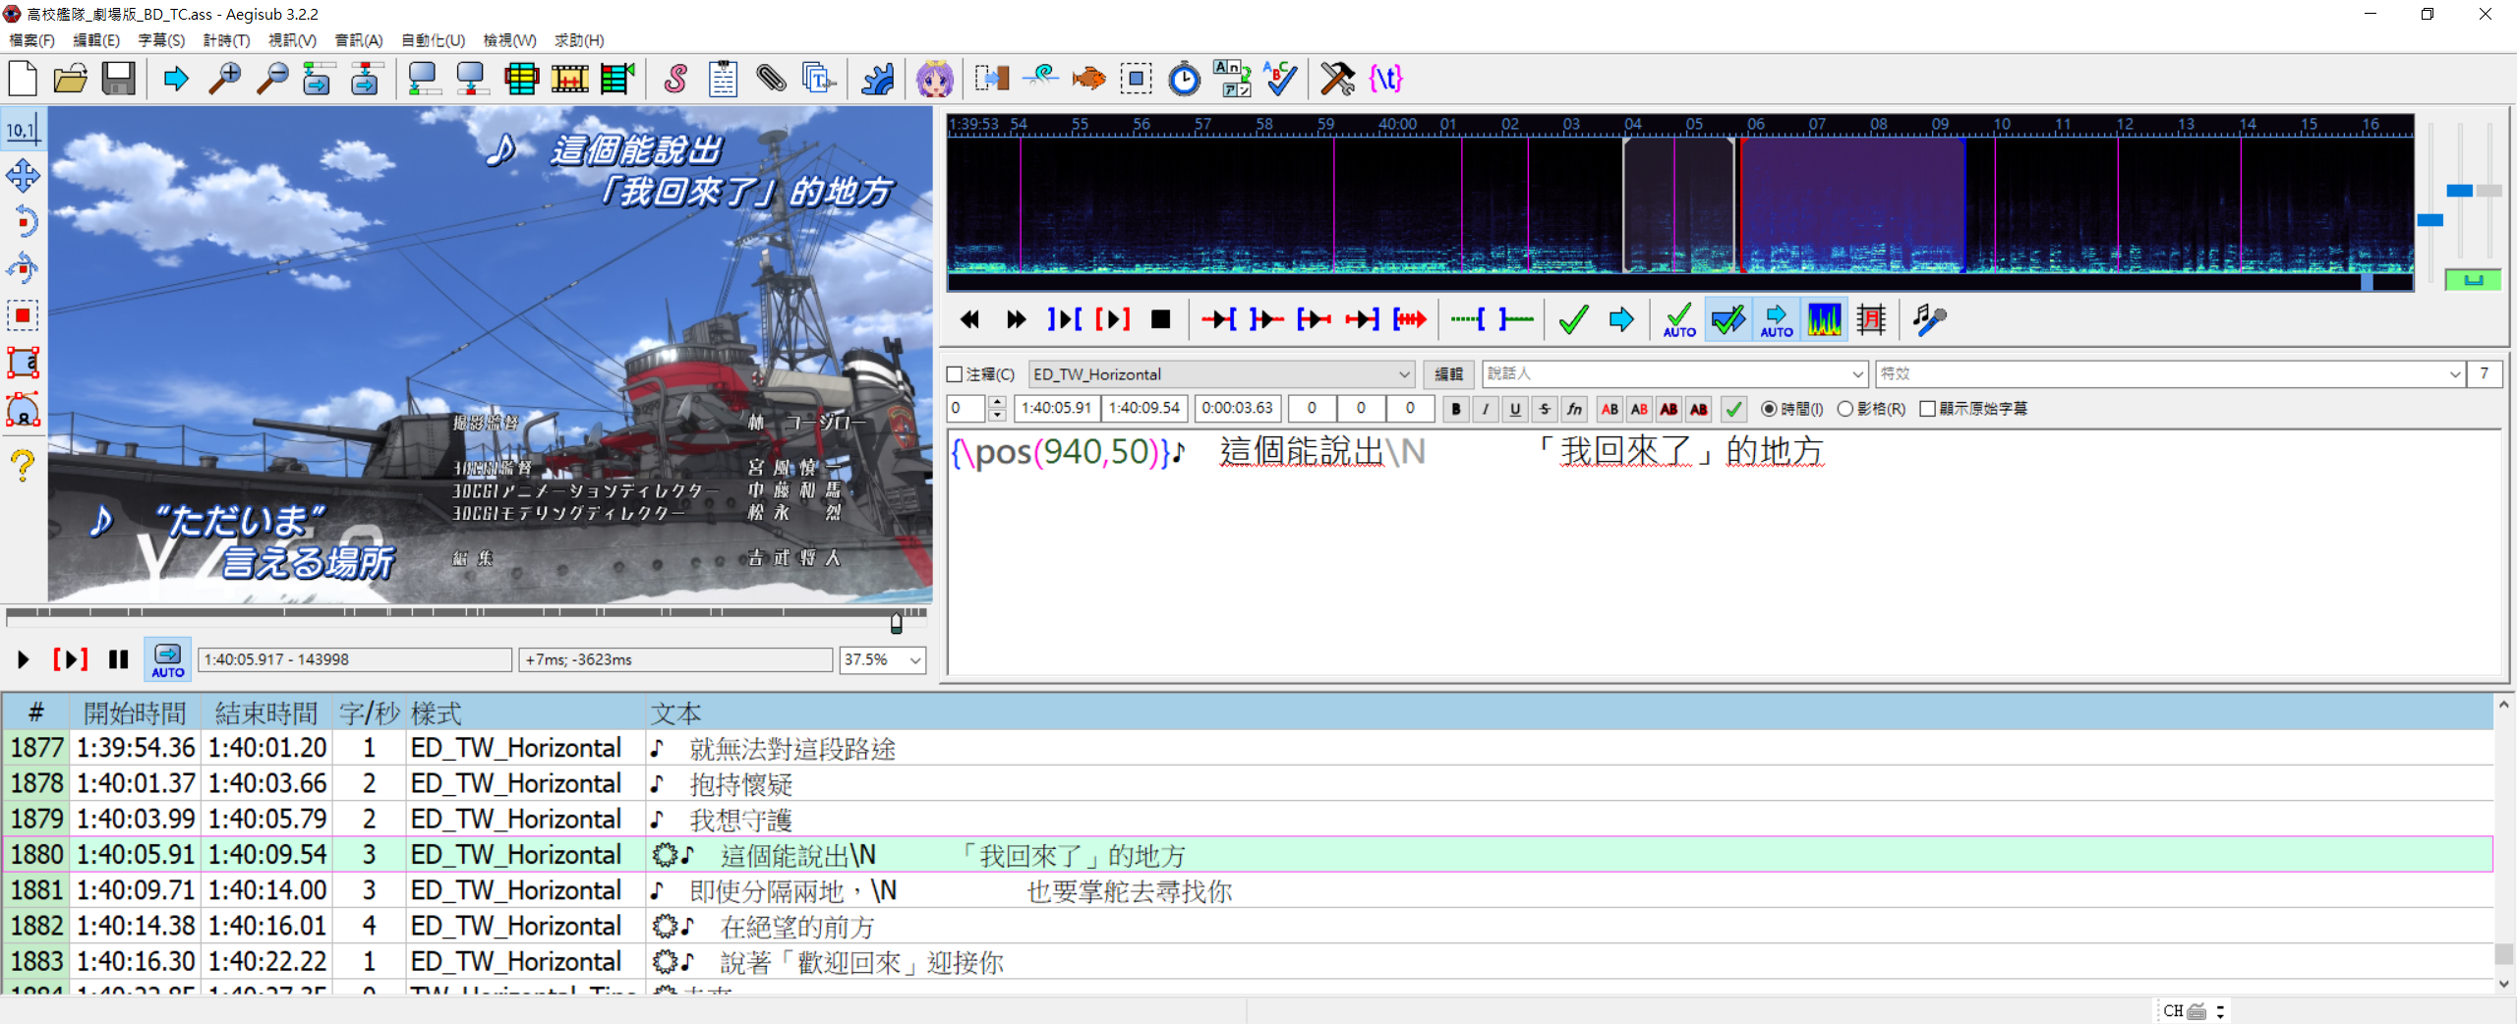The width and height of the screenshot is (2517, 1024).
Task: Open the Kanji Timer fish icon
Action: [1088, 79]
